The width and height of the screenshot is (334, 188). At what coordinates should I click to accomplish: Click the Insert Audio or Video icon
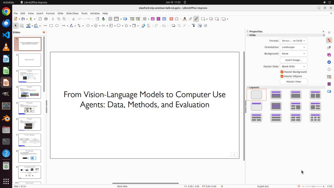(x=158, y=19)
